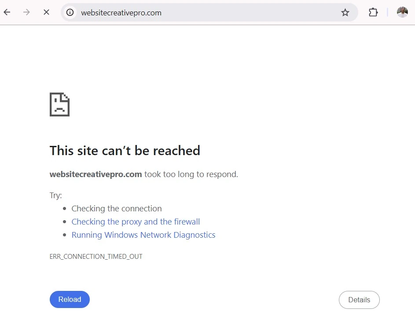Bookmark this page with the star
415x319 pixels.
[345, 12]
